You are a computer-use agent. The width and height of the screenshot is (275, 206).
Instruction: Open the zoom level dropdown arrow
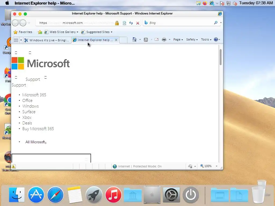[x=216, y=166]
